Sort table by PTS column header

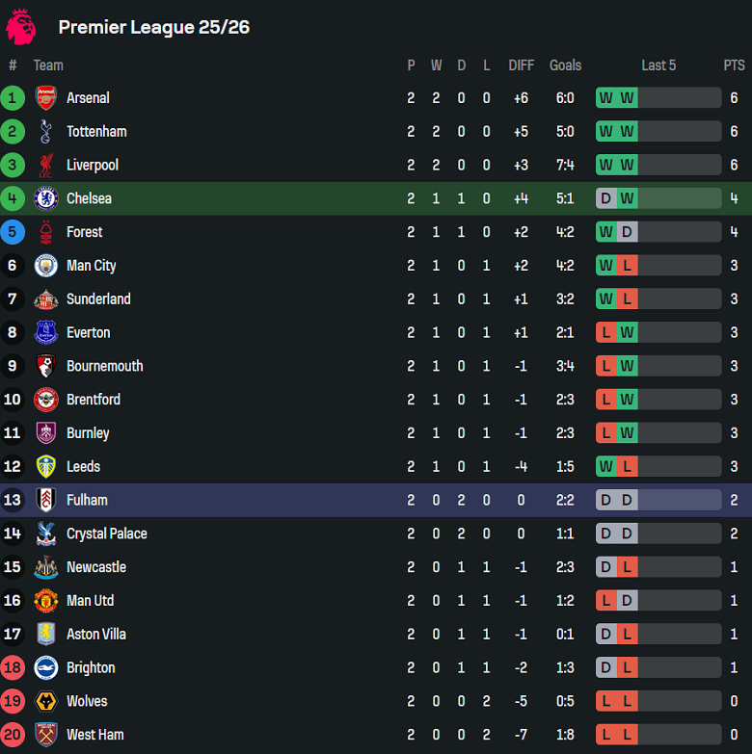pos(734,65)
